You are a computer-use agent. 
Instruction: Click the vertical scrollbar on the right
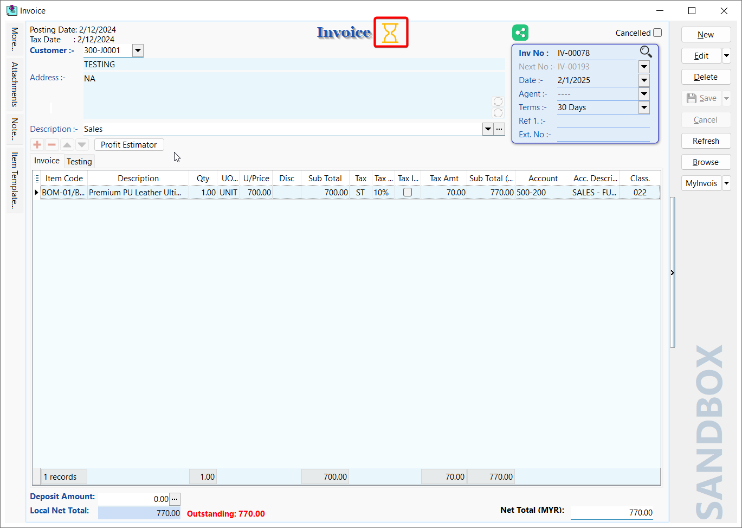[x=673, y=271]
